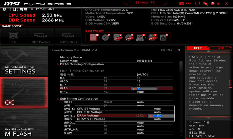233x139 pixels.
Task: Click the refresh circular arrow icon in header
Action: [x=197, y=3]
